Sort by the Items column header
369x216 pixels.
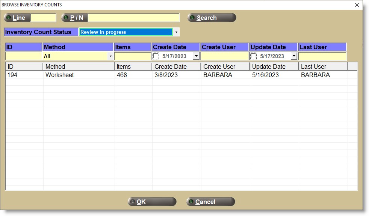[x=133, y=66]
